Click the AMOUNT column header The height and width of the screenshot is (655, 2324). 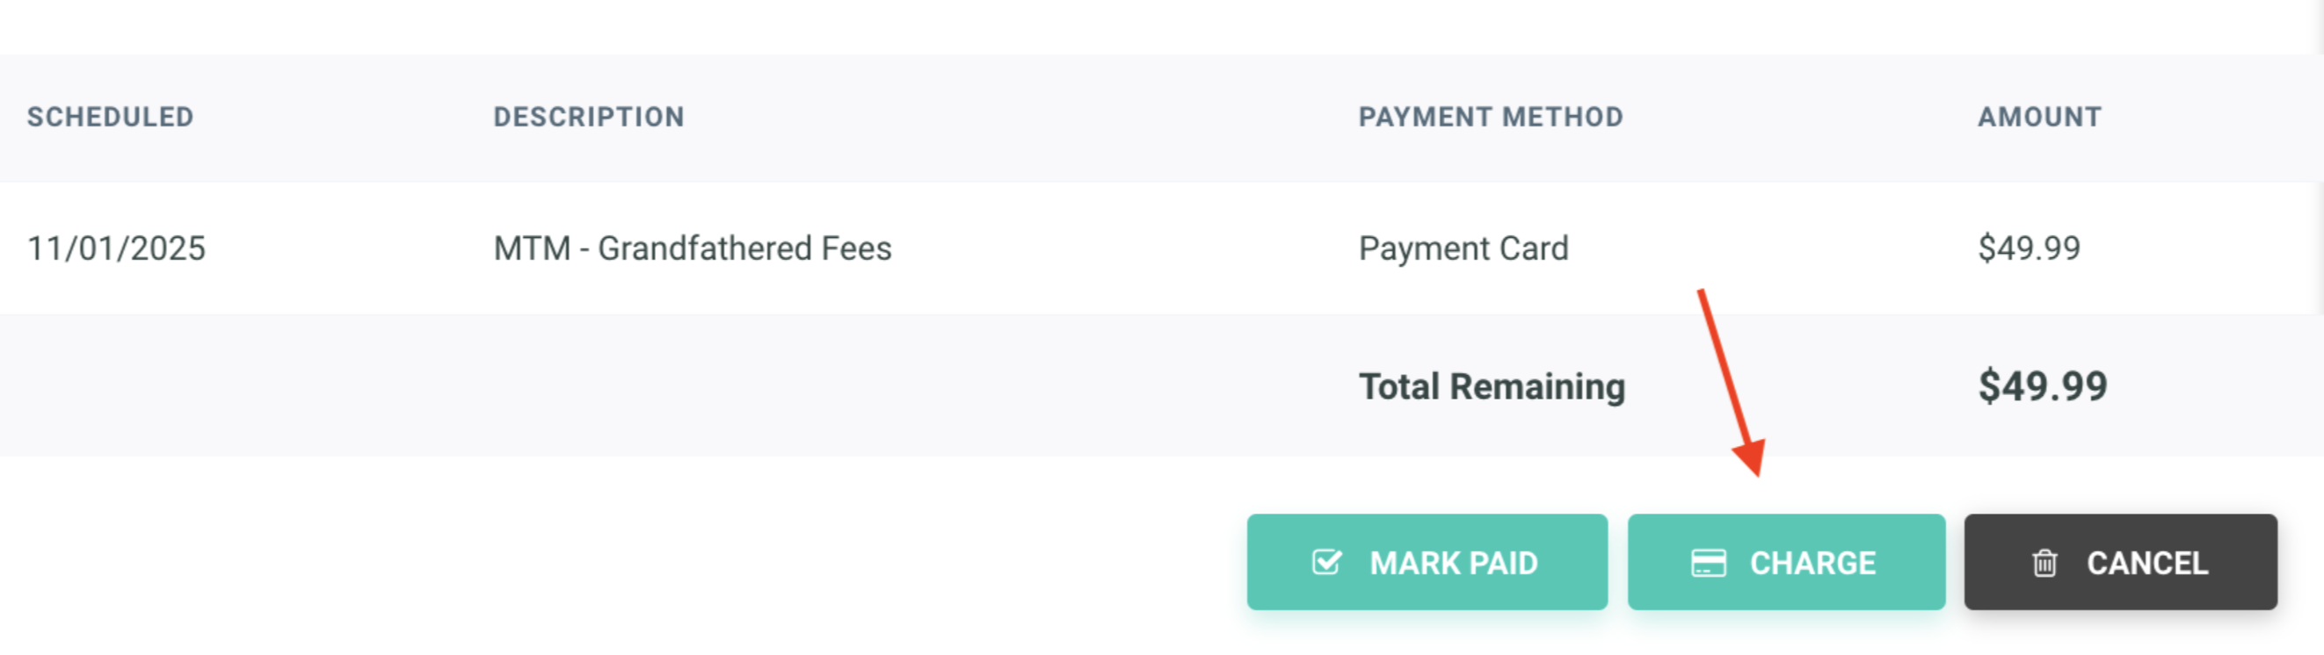pyautogui.click(x=2039, y=117)
